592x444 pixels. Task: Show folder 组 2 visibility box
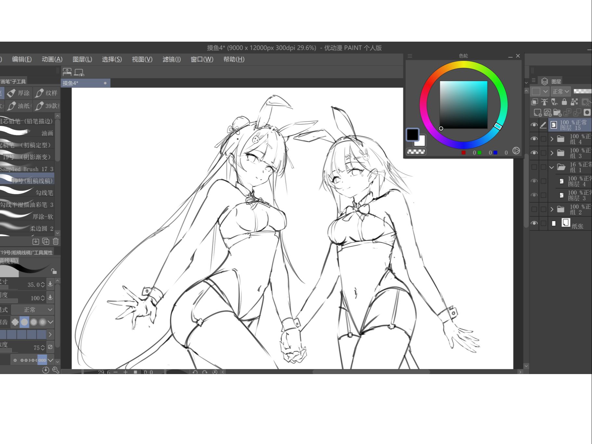click(534, 209)
